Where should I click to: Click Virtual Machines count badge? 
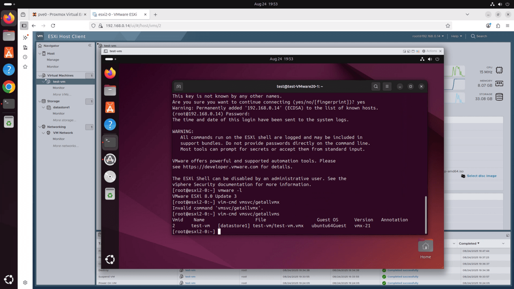[90, 75]
